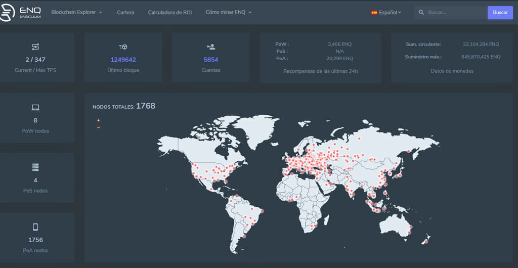The width and height of the screenshot is (518, 268).
Task: Click the PoS nodos label
Action: tap(35, 191)
